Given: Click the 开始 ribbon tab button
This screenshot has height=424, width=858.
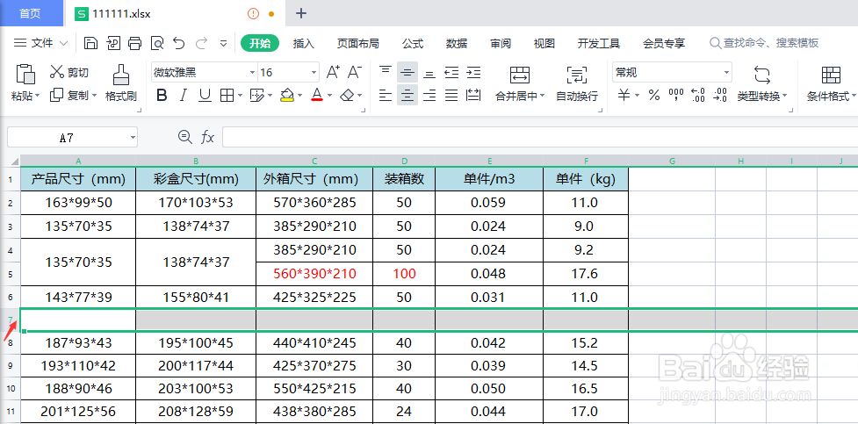Looking at the screenshot, I should click(260, 43).
